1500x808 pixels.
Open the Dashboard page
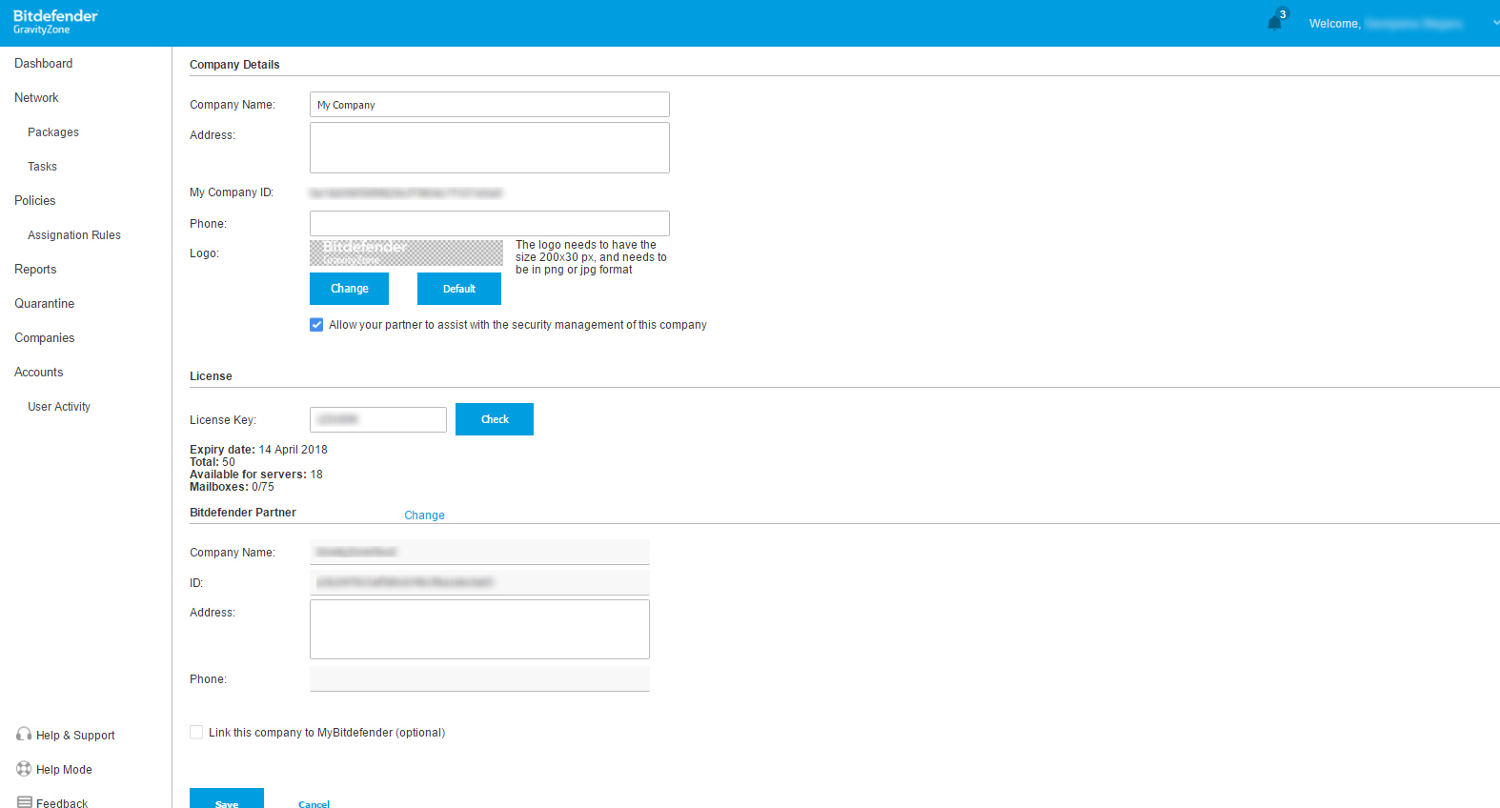[44, 64]
